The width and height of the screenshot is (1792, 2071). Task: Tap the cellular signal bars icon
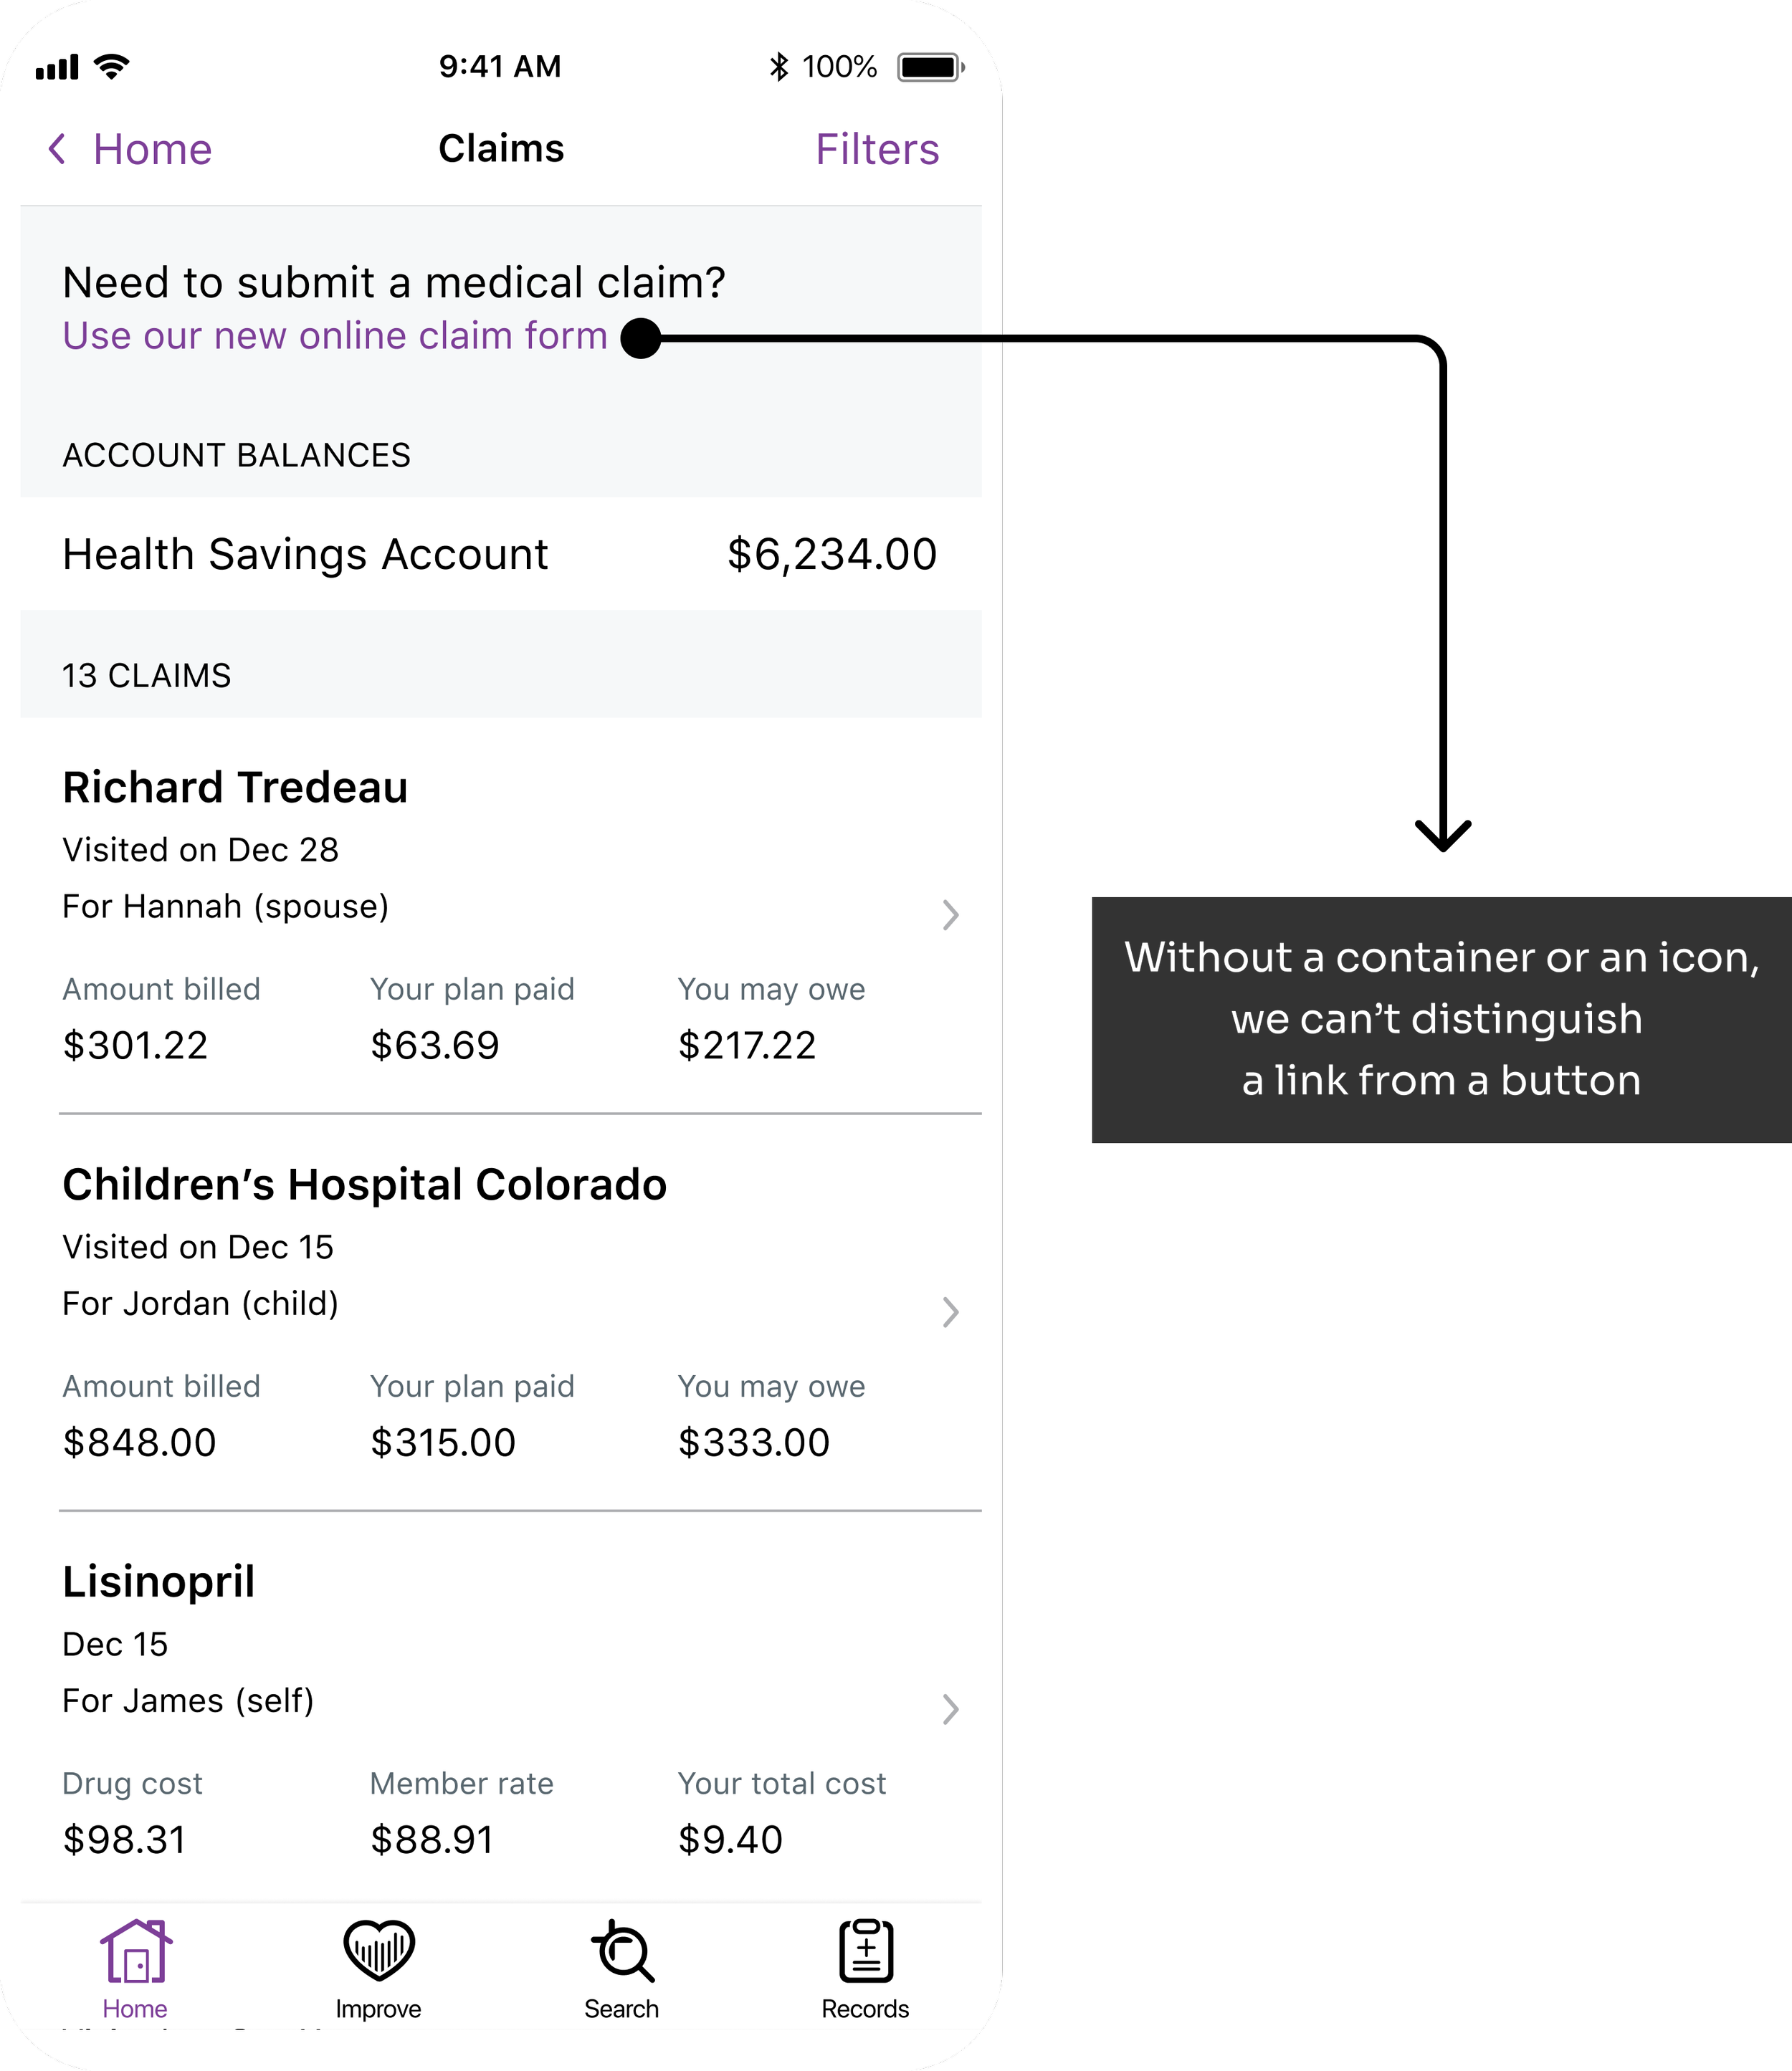[x=57, y=68]
